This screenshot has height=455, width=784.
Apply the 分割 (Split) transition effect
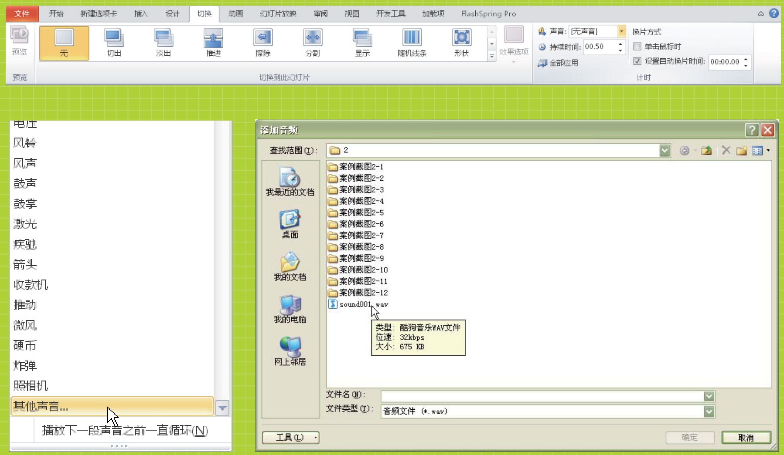313,43
